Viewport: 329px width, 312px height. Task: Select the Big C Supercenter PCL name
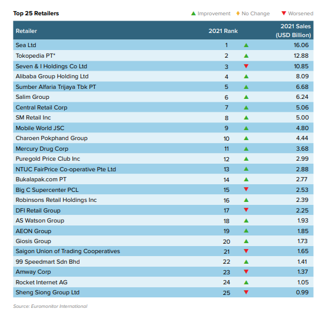[47, 190]
